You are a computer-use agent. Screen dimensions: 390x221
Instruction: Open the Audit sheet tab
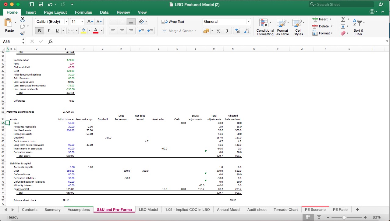click(257, 209)
